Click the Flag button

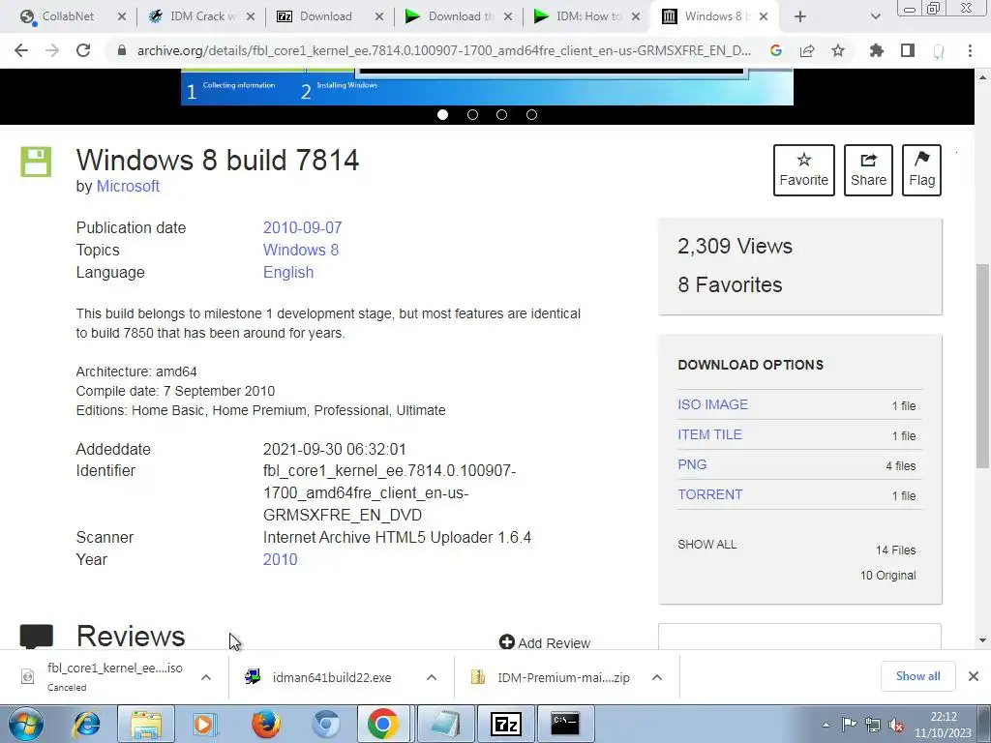pos(921,170)
